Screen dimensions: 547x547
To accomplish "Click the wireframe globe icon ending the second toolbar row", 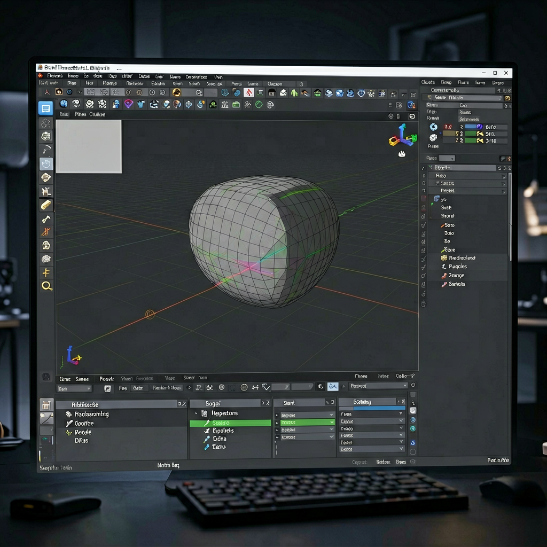I will 270,104.
